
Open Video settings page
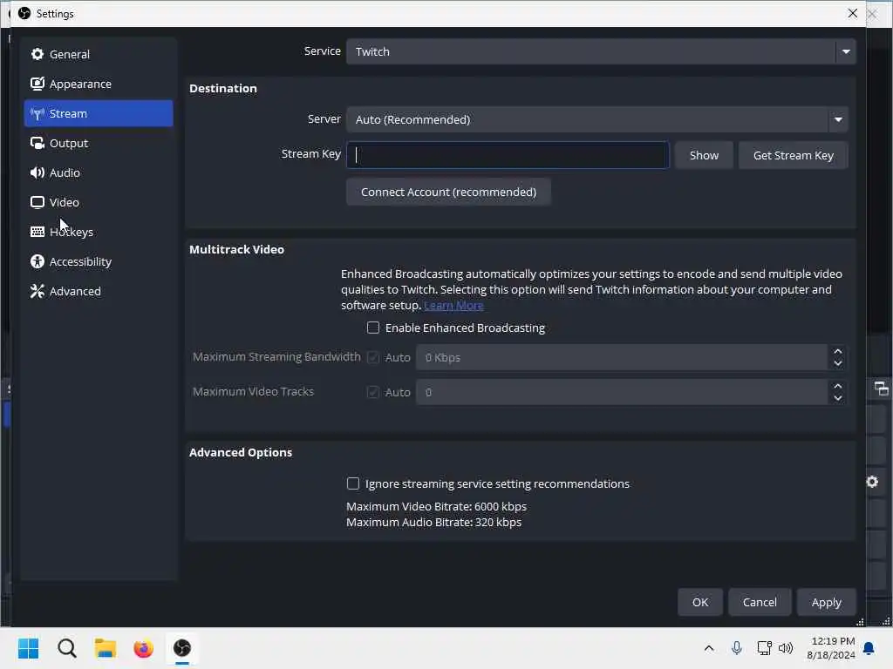click(x=99, y=202)
